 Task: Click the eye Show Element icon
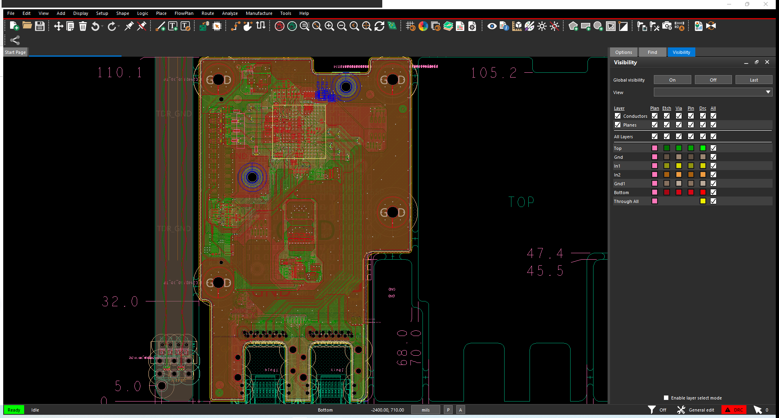point(492,26)
